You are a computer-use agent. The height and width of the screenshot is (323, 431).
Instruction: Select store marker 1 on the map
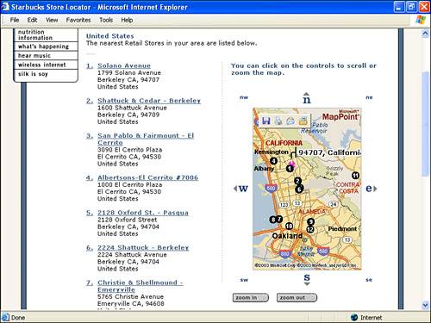(290, 168)
